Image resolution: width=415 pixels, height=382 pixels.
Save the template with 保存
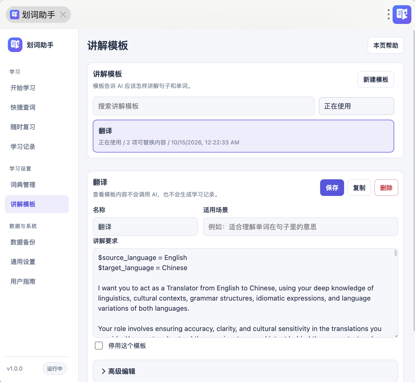pos(332,188)
